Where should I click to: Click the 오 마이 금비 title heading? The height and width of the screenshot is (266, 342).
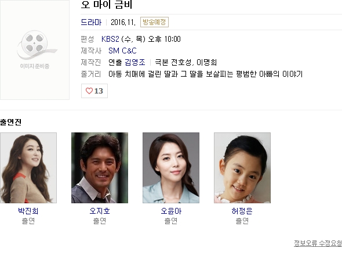107,5
